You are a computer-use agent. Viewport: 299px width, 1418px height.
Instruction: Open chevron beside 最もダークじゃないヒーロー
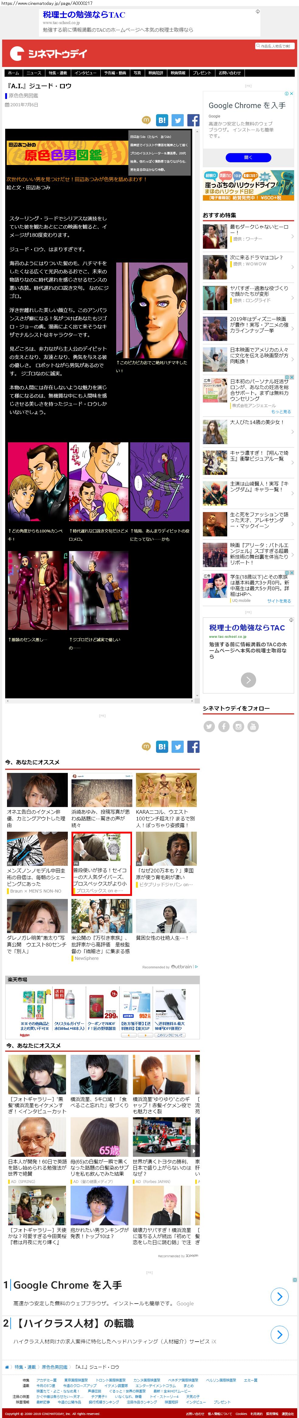(x=292, y=236)
